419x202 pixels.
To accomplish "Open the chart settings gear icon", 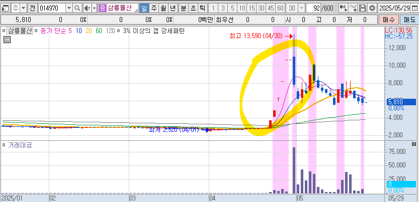I will pos(372,8).
